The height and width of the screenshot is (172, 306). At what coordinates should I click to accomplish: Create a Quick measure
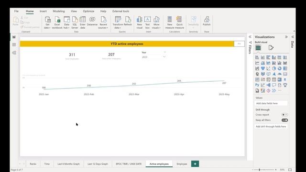click(x=179, y=22)
